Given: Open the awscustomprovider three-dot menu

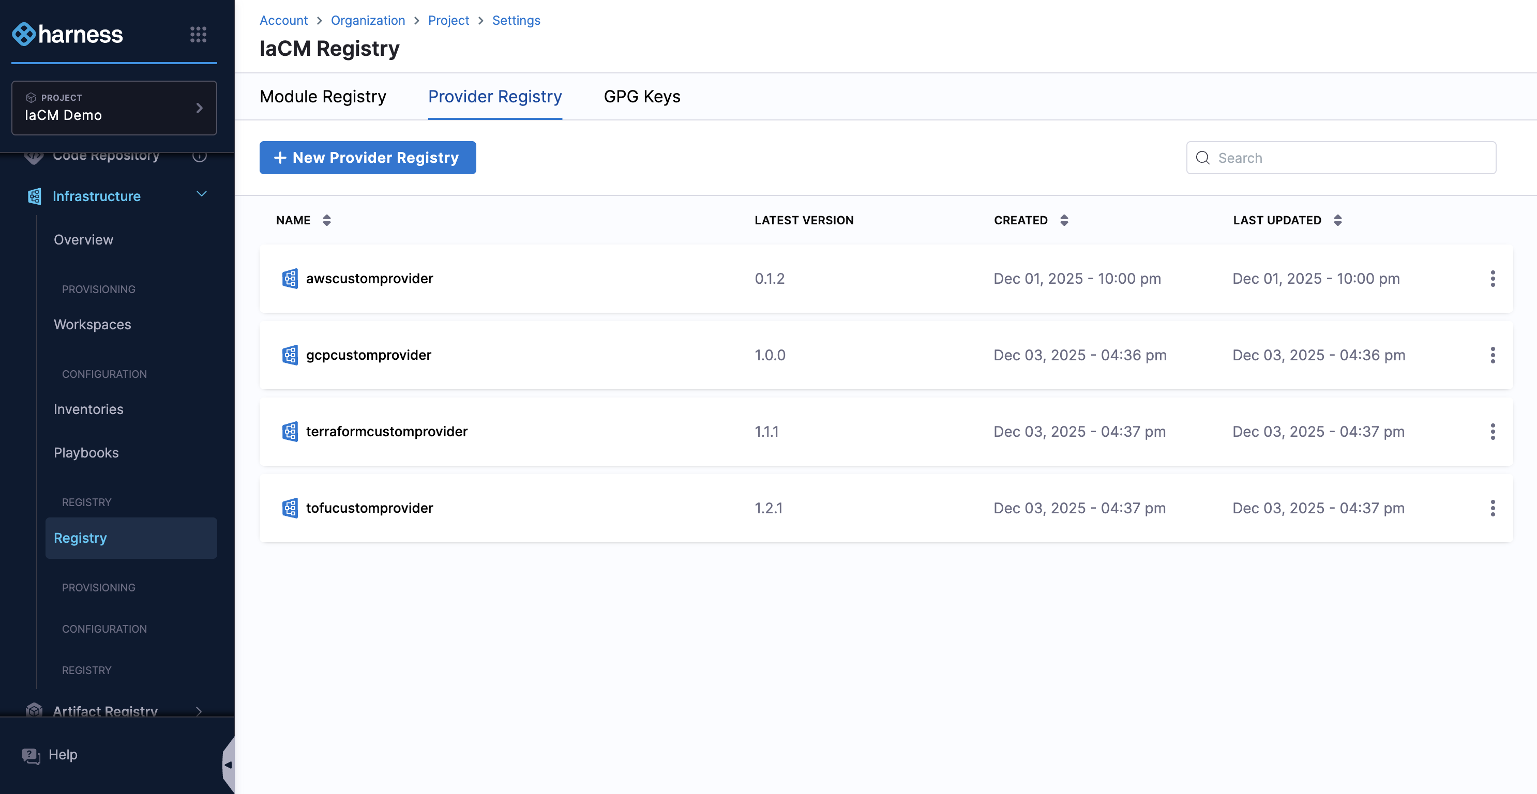Looking at the screenshot, I should click(1492, 279).
